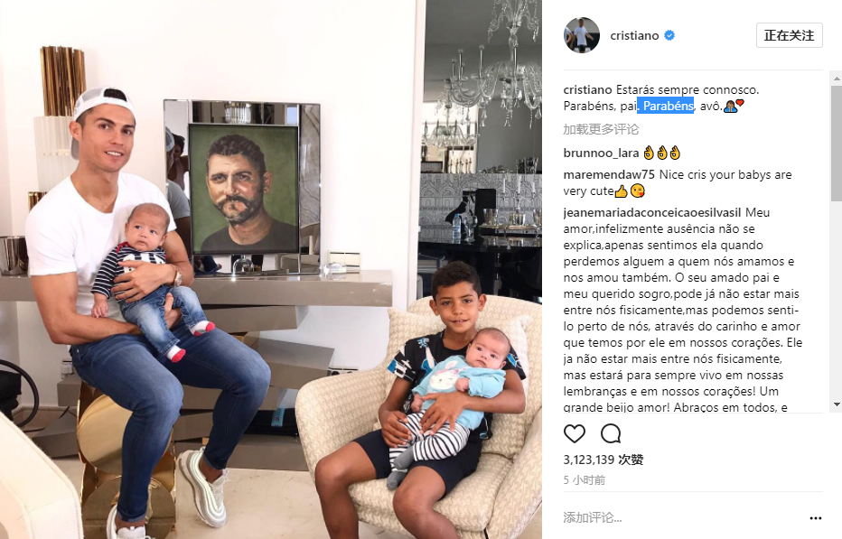Screen dimensions: 842x539
Task: Open cristiano's round profile avatar
Action: coord(582,35)
